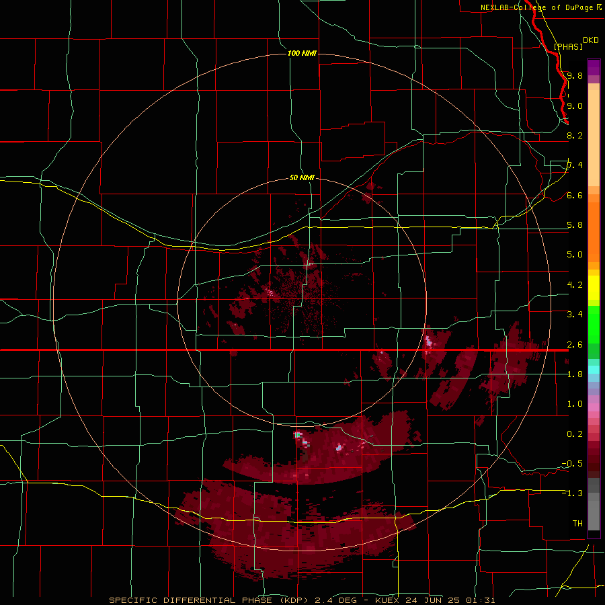
Task: Click the 3.4 legend value
Action: click(575, 315)
